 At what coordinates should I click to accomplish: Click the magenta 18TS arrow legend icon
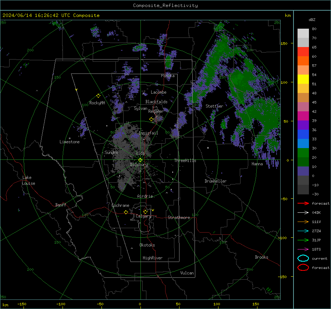[303, 249]
